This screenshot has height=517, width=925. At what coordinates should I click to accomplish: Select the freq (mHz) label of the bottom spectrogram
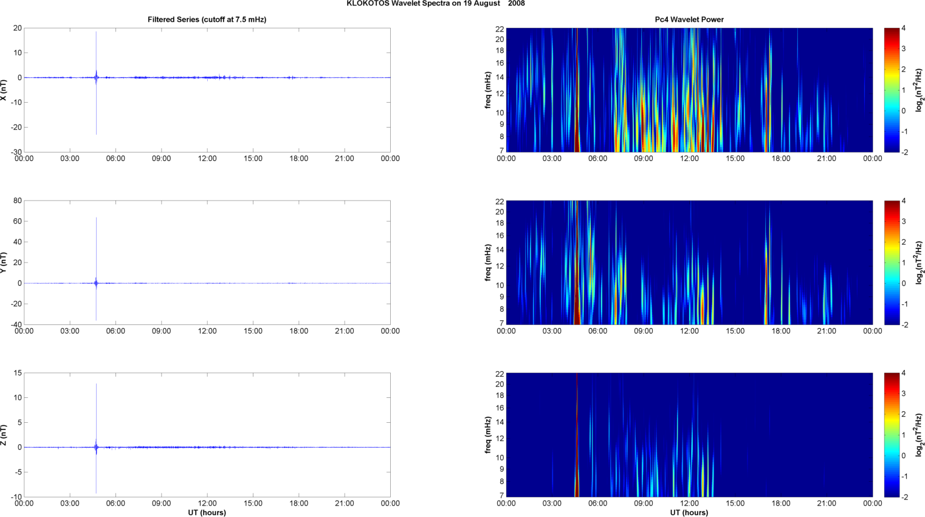tap(488, 435)
